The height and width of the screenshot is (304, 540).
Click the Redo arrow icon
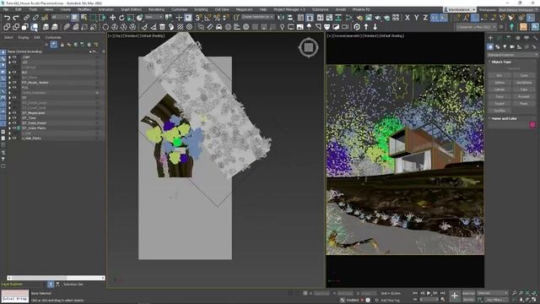[x=16, y=17]
